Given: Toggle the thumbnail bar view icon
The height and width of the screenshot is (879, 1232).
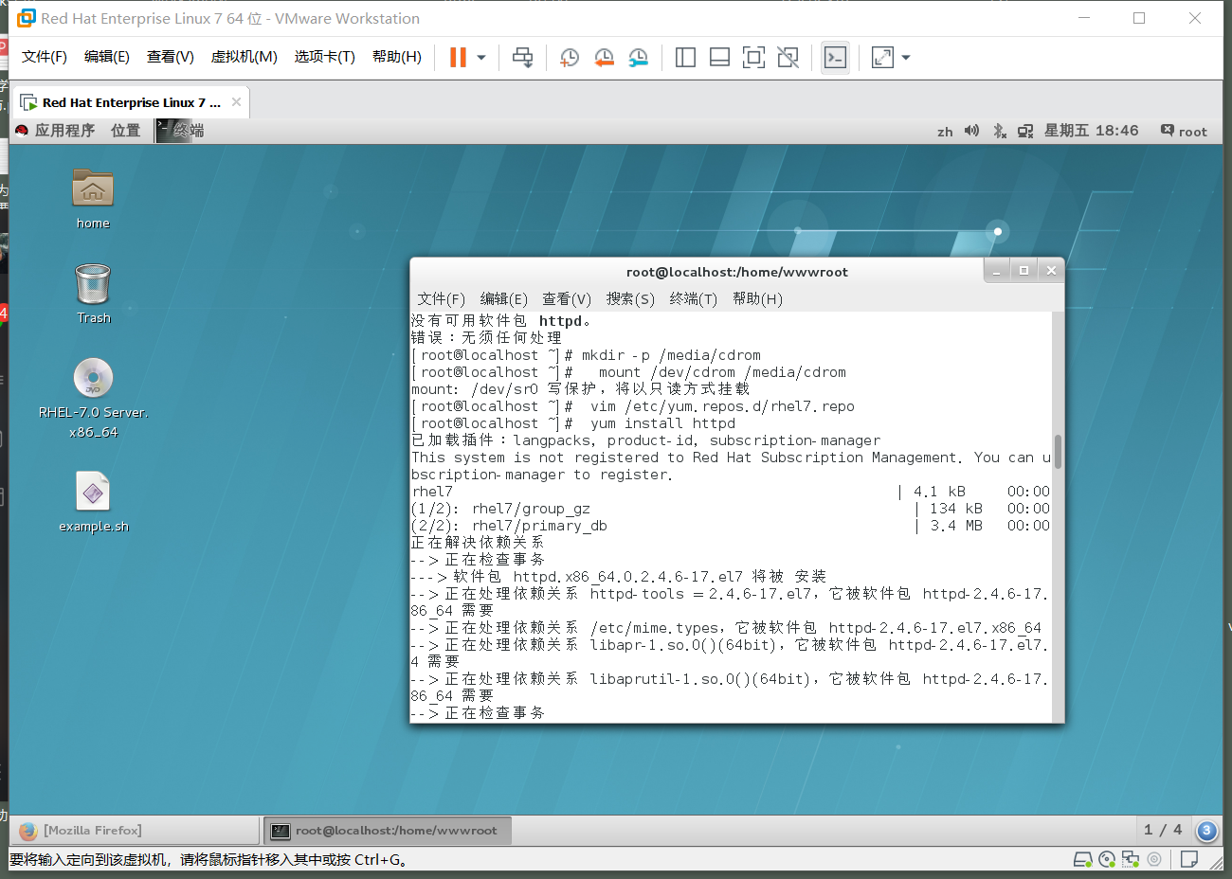Looking at the screenshot, I should [719, 58].
